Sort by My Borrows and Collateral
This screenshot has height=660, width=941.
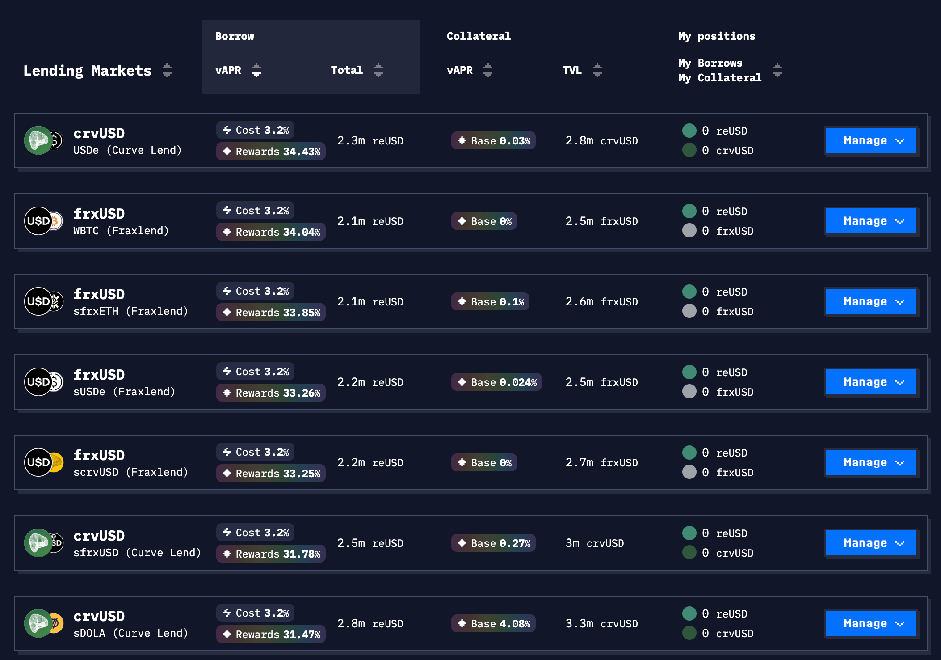pyautogui.click(x=777, y=70)
